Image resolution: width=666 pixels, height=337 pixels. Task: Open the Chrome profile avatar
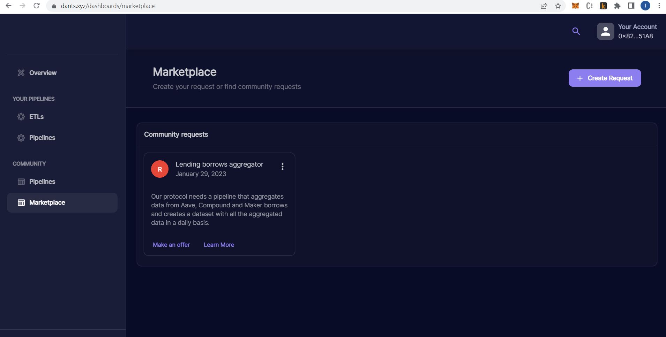pos(645,6)
